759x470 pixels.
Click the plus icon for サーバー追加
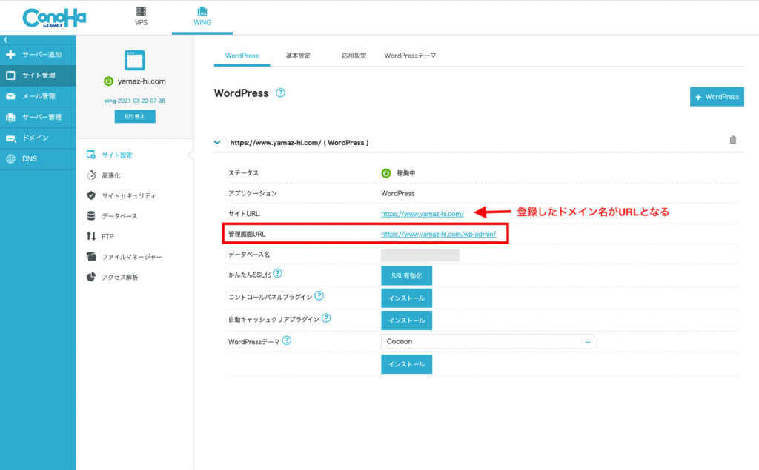coord(10,55)
